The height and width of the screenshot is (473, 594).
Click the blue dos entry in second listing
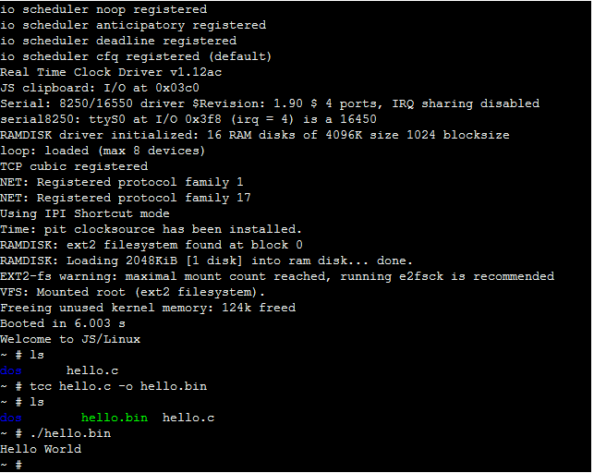(11, 418)
